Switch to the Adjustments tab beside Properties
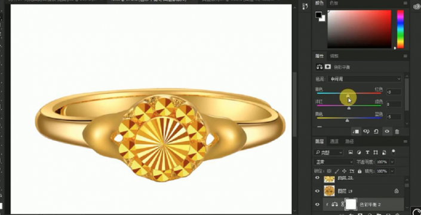 (x=334, y=56)
